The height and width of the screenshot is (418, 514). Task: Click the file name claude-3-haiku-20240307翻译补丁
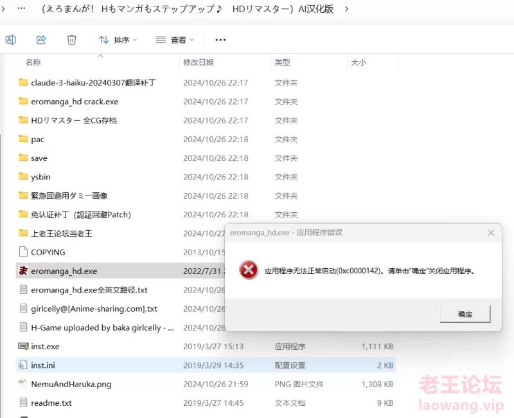(x=93, y=83)
